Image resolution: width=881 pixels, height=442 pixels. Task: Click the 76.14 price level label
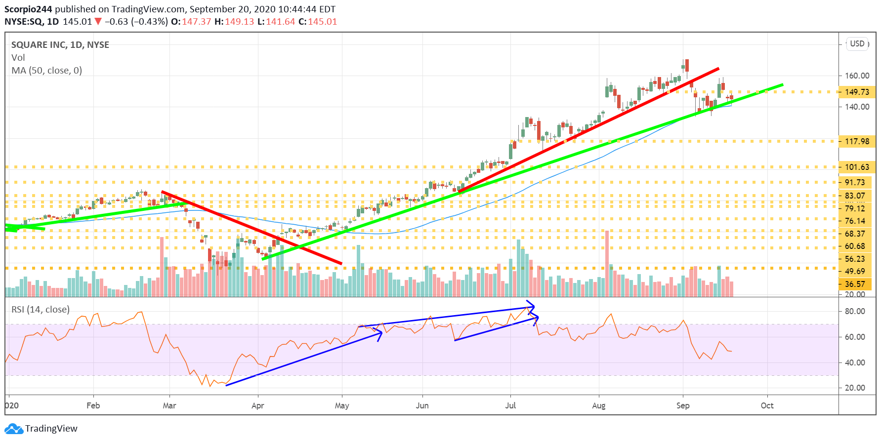click(x=855, y=221)
